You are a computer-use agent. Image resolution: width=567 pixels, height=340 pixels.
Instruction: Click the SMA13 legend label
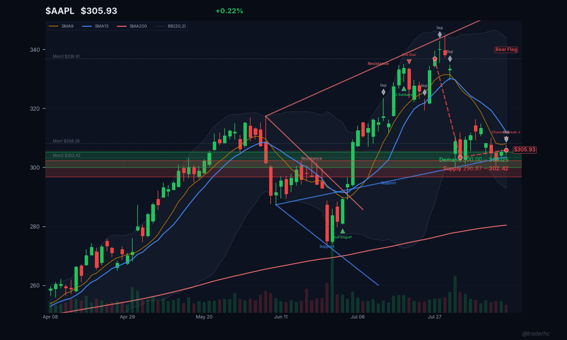[x=102, y=26]
